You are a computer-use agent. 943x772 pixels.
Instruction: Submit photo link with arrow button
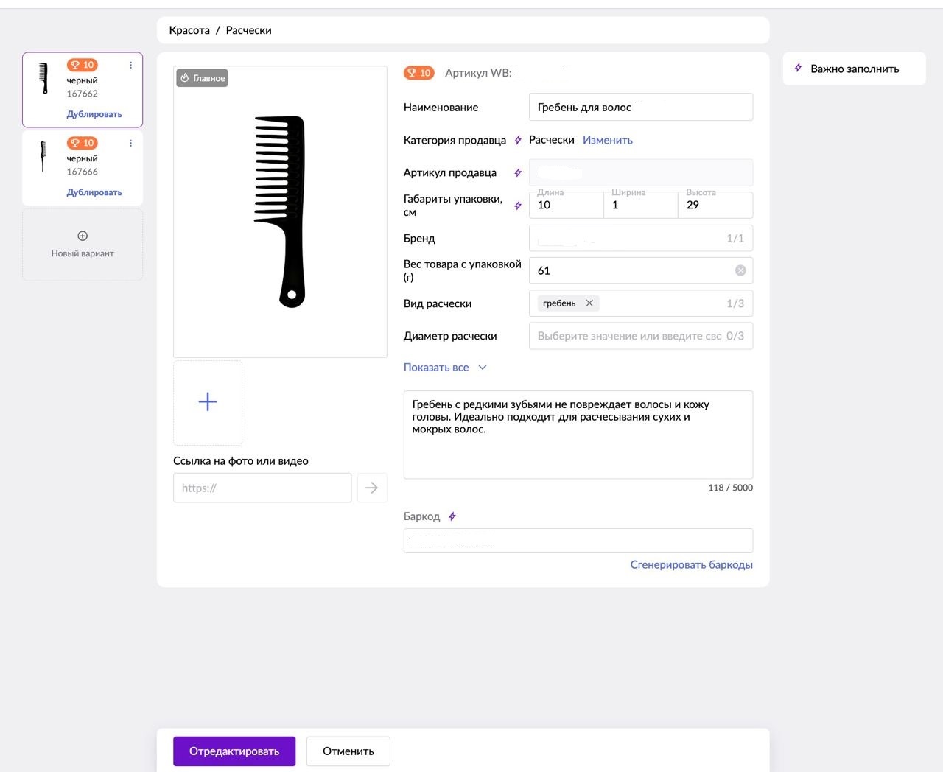pyautogui.click(x=372, y=488)
